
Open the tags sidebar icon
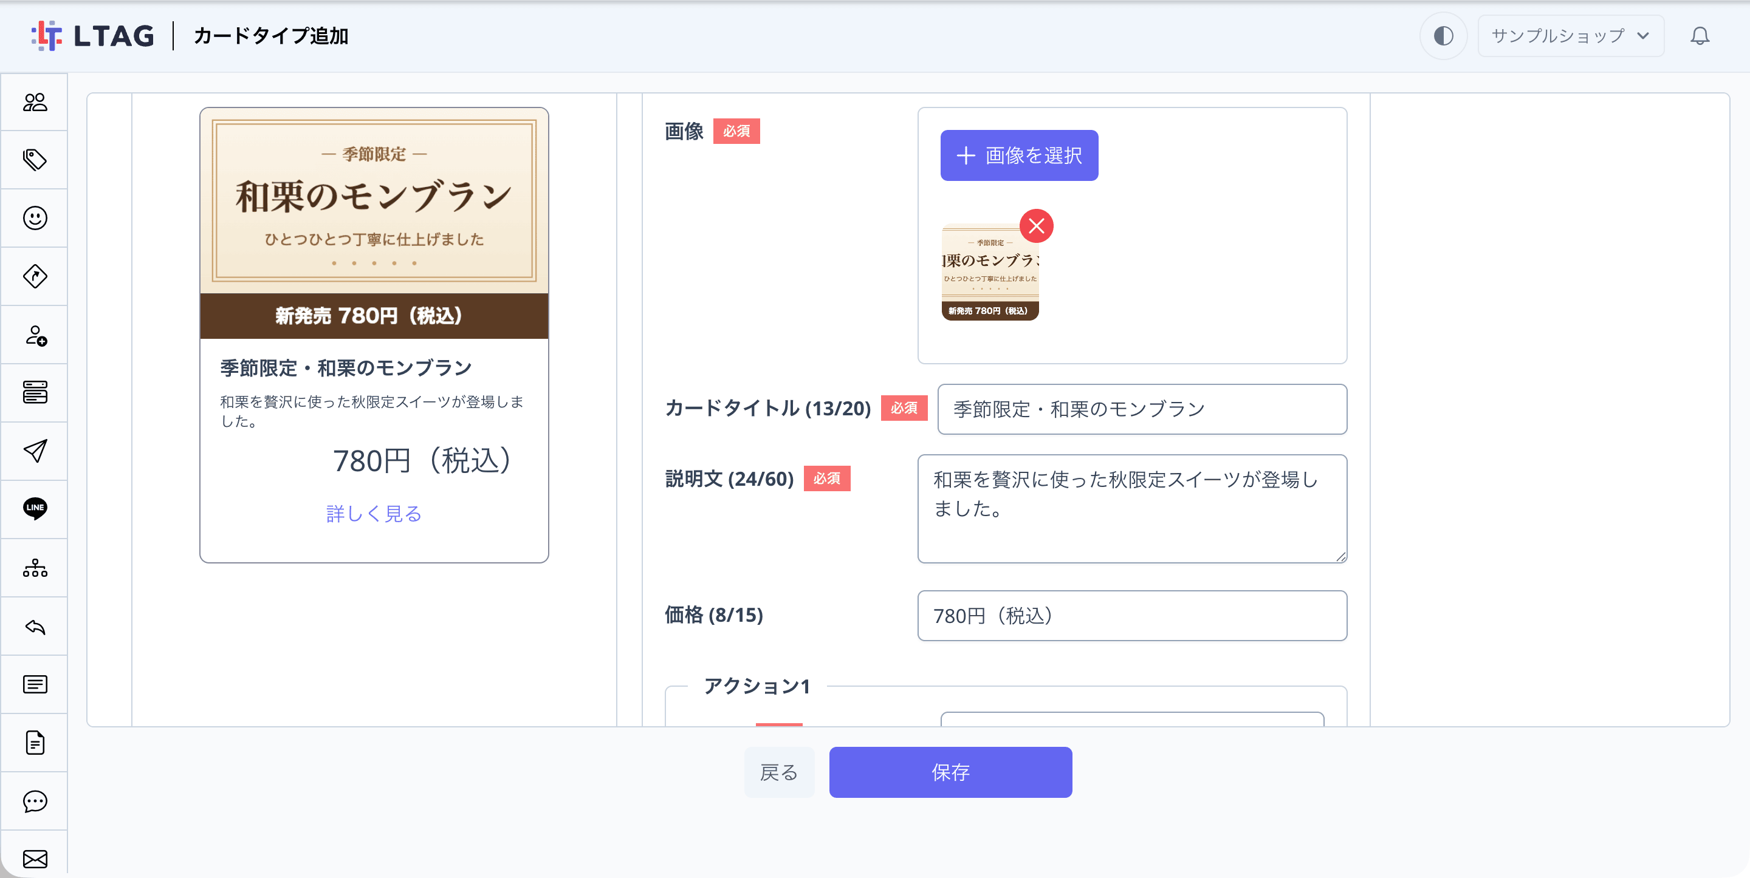[35, 160]
